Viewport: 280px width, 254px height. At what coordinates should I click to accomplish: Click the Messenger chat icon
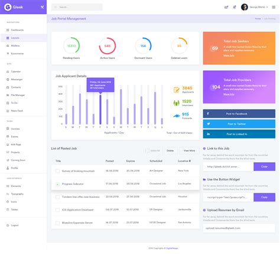(x=8, y=80)
